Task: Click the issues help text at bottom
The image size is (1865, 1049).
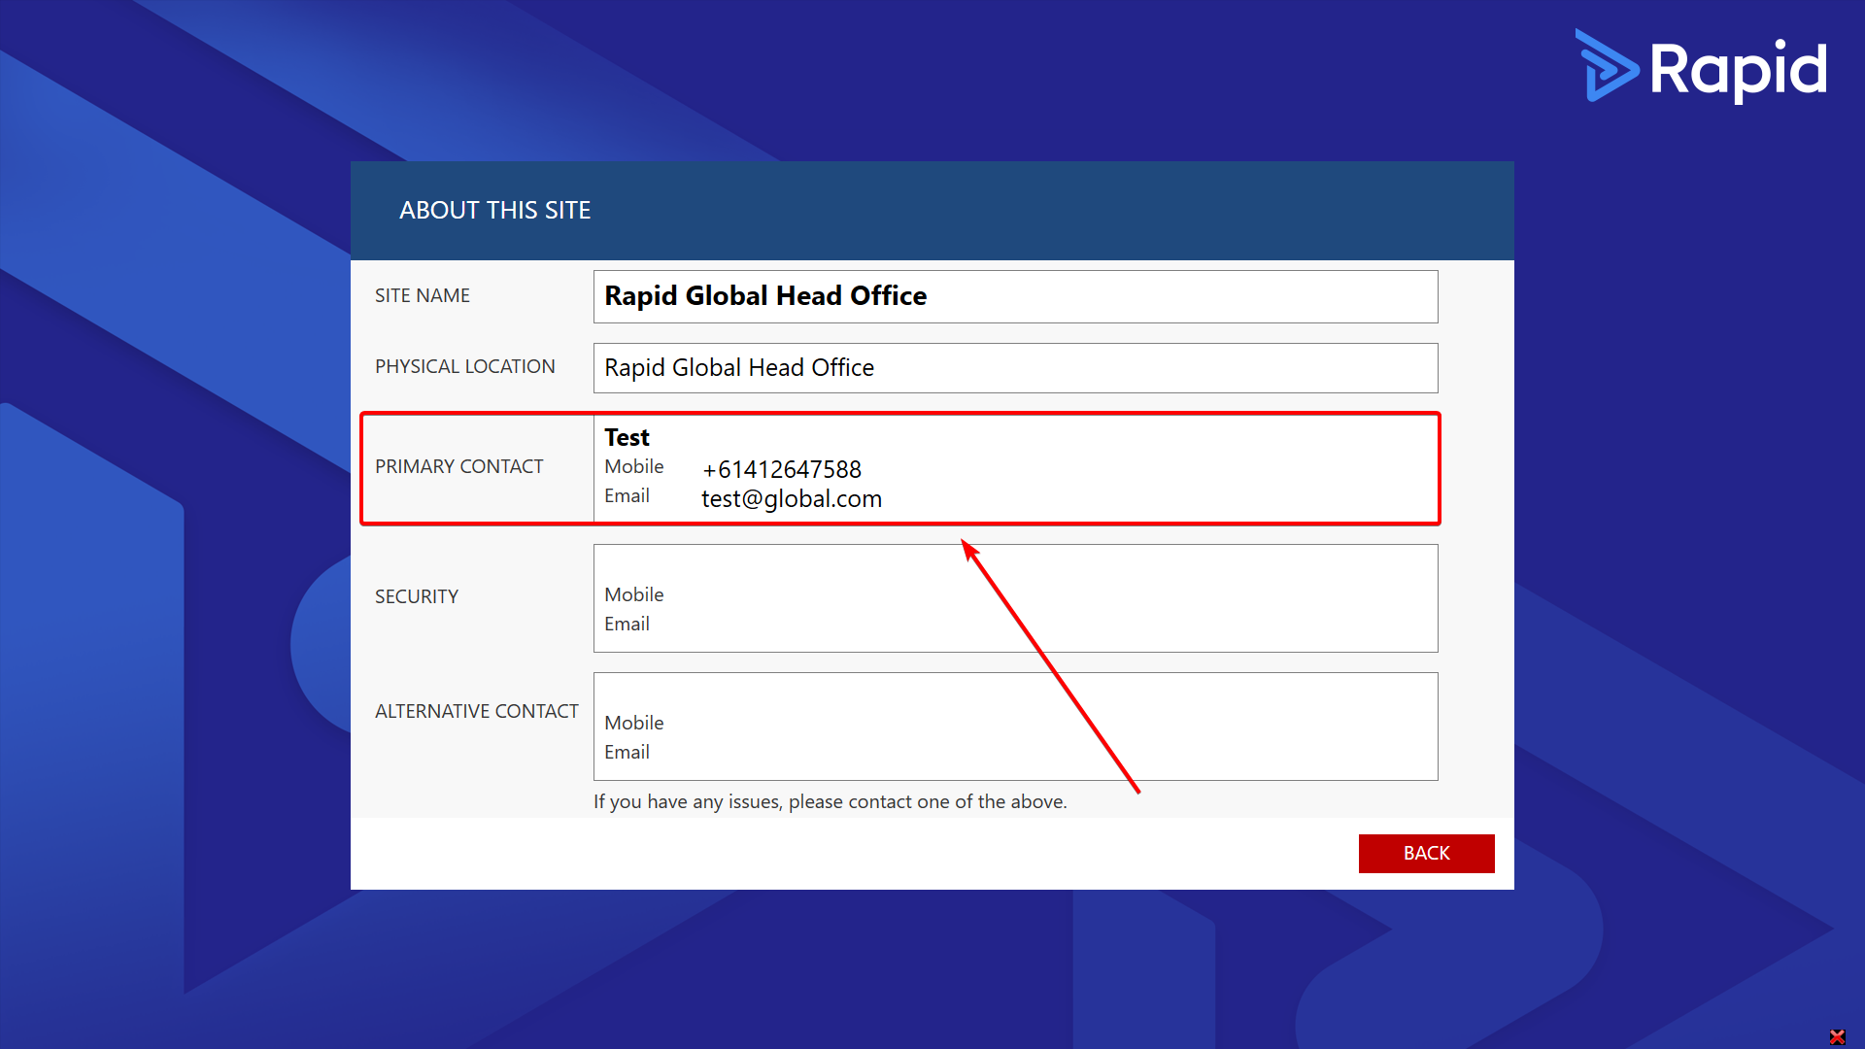Action: click(830, 801)
